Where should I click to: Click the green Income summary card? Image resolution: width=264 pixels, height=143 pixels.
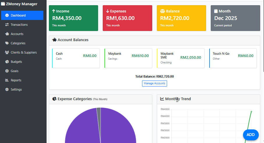(73, 18)
